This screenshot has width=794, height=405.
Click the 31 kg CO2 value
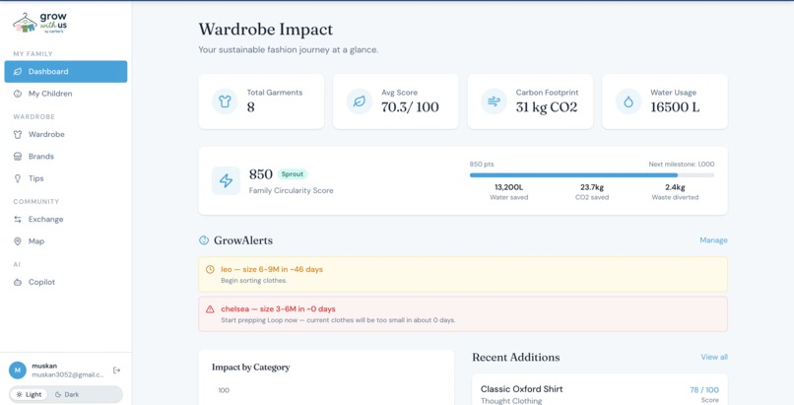pyautogui.click(x=547, y=106)
